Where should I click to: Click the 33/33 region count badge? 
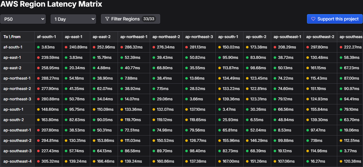coord(149,19)
